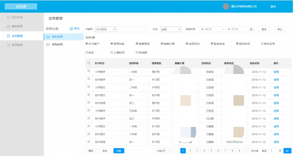This screenshot has width=294, height=159.
Task: Expand the 补习科目 keyword dropdown
Action: coord(106,29)
